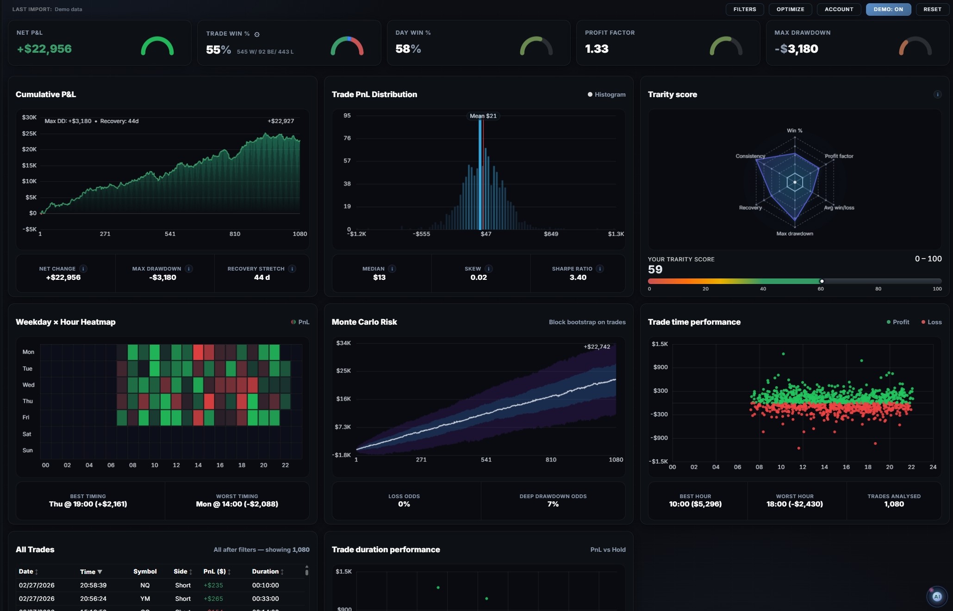Click Recovery Stretch info icon

coord(292,269)
